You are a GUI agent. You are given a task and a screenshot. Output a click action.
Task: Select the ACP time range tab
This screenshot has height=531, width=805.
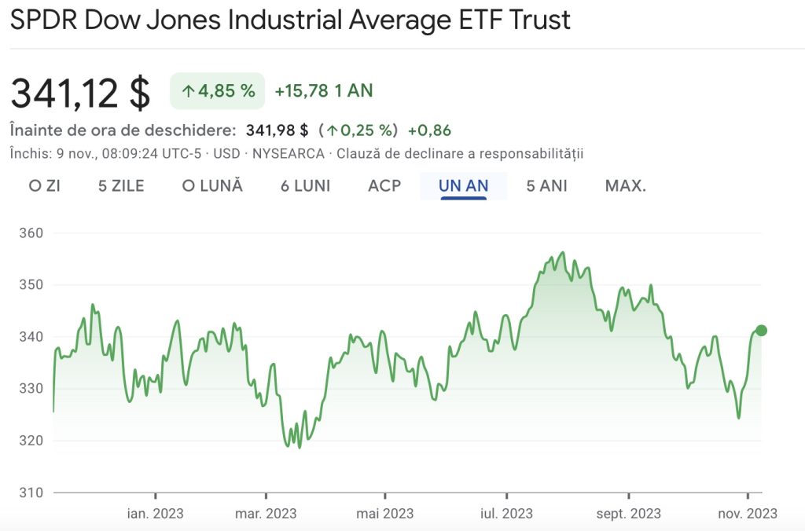383,186
